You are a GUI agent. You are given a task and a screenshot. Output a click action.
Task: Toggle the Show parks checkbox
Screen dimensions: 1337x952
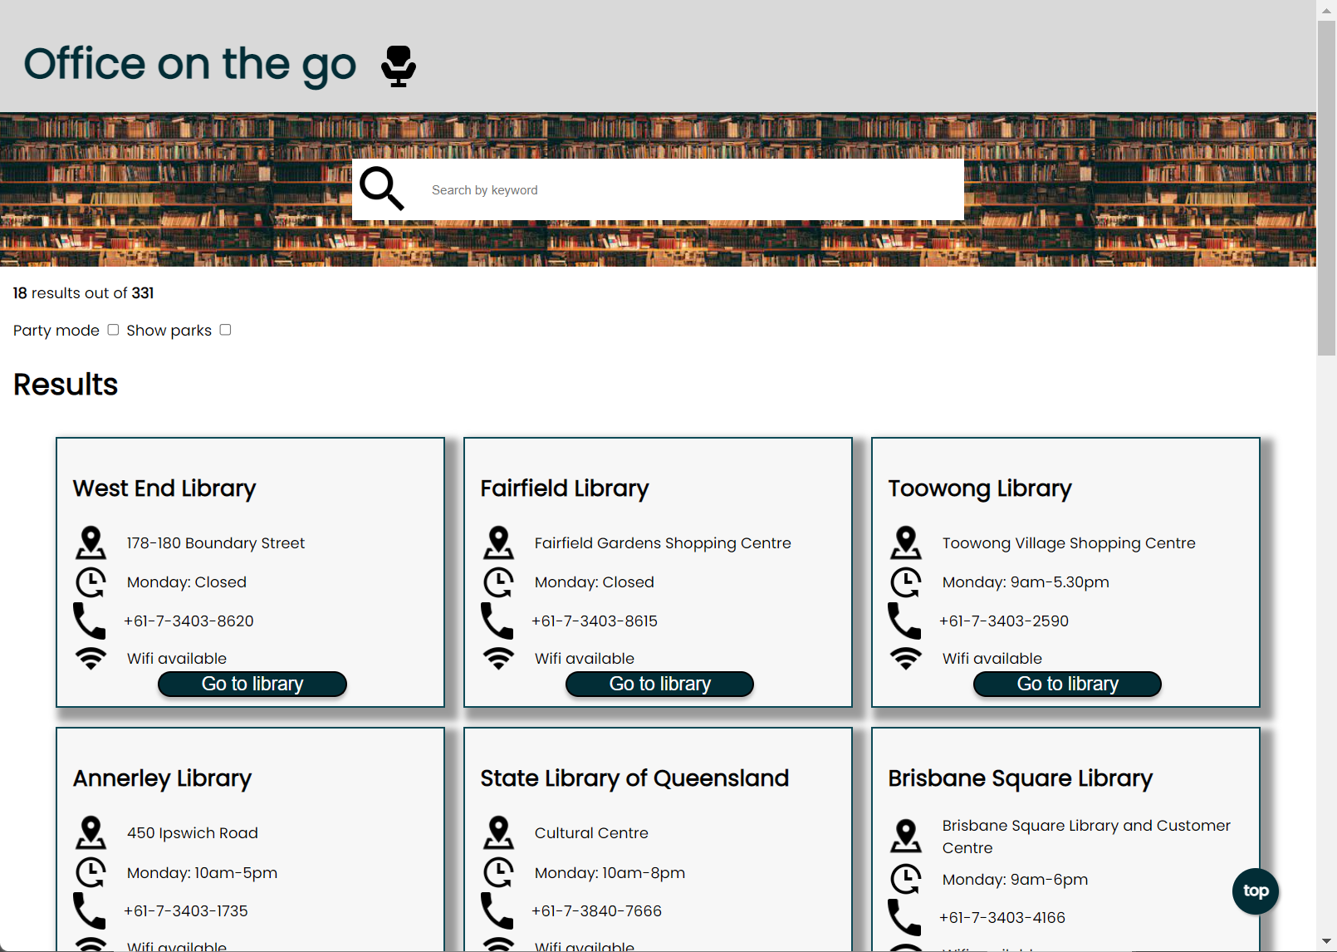click(x=225, y=330)
